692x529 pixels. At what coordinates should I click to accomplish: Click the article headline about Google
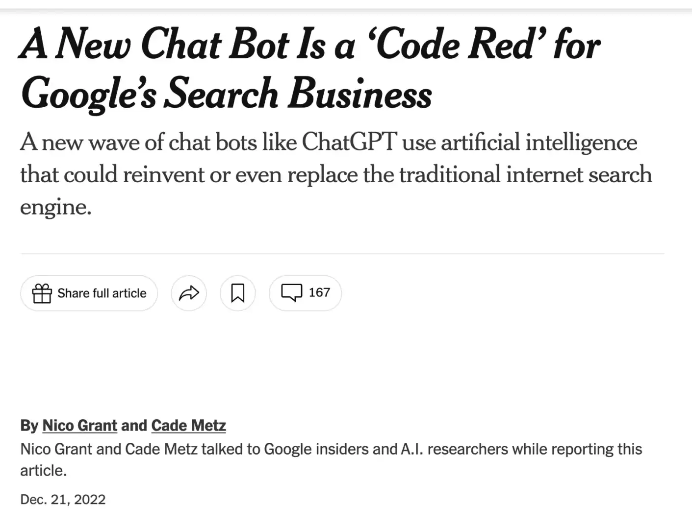(x=309, y=69)
